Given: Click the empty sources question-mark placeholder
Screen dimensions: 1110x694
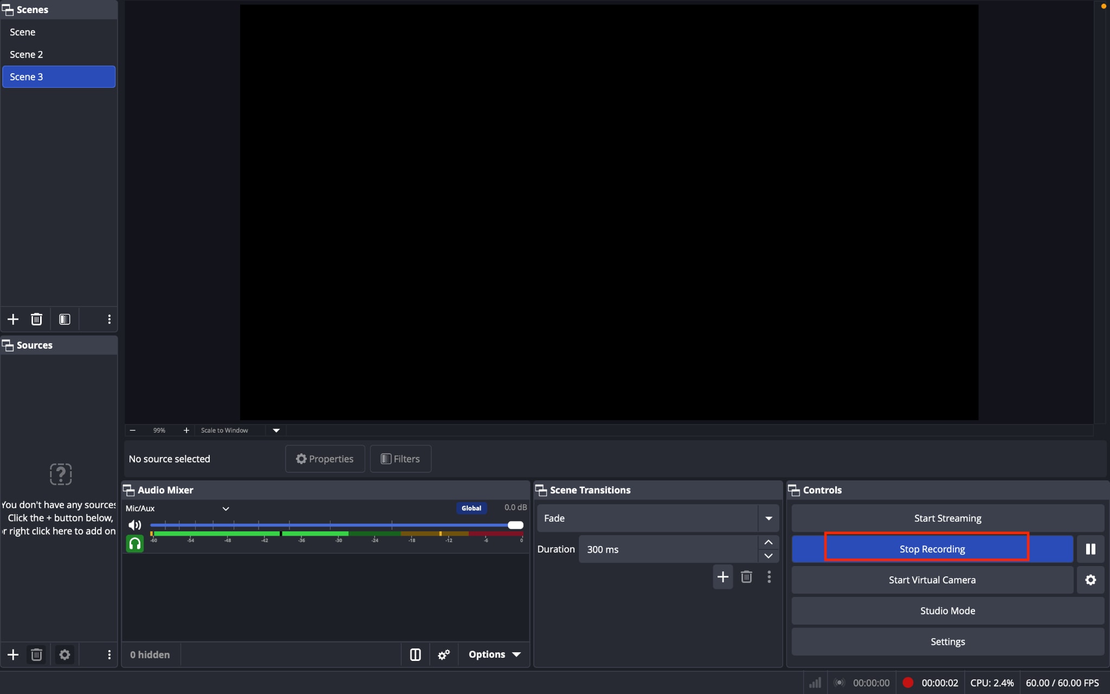Looking at the screenshot, I should click(61, 474).
